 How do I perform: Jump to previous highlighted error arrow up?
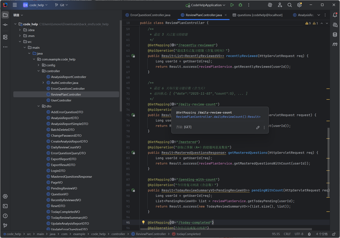(322, 23)
